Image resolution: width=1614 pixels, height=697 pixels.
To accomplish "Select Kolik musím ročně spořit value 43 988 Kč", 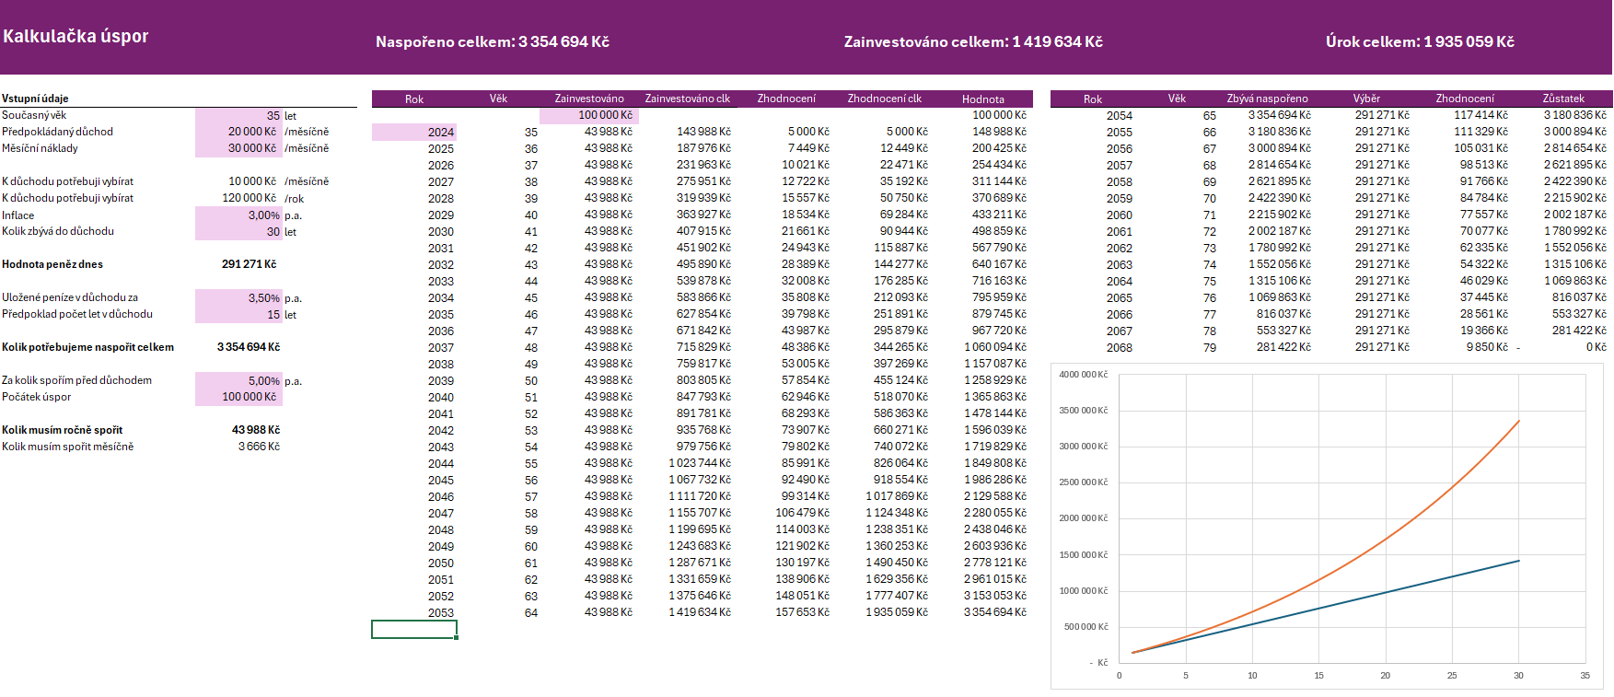I will tap(256, 430).
